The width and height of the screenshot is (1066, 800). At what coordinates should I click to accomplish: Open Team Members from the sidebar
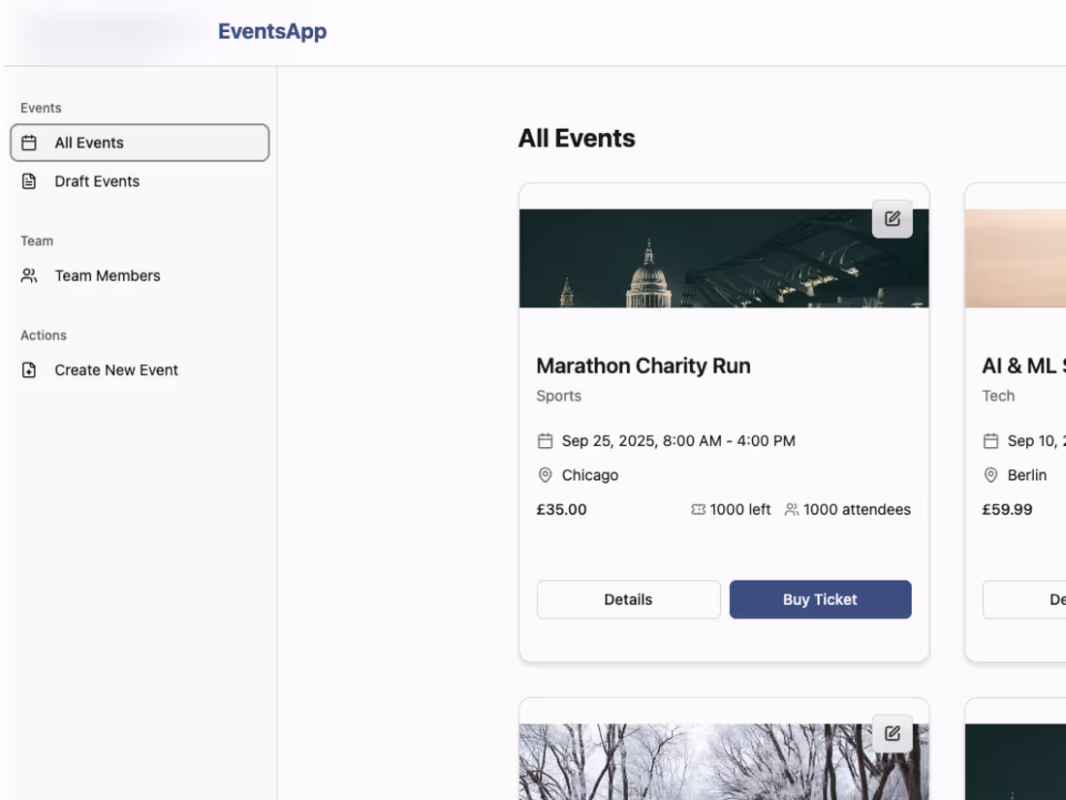107,274
